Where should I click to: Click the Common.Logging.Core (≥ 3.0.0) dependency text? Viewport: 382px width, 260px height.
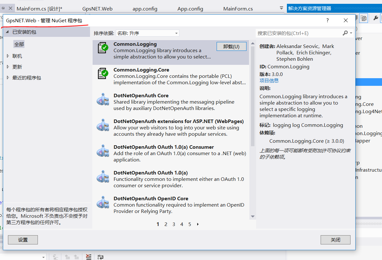coord(307,141)
